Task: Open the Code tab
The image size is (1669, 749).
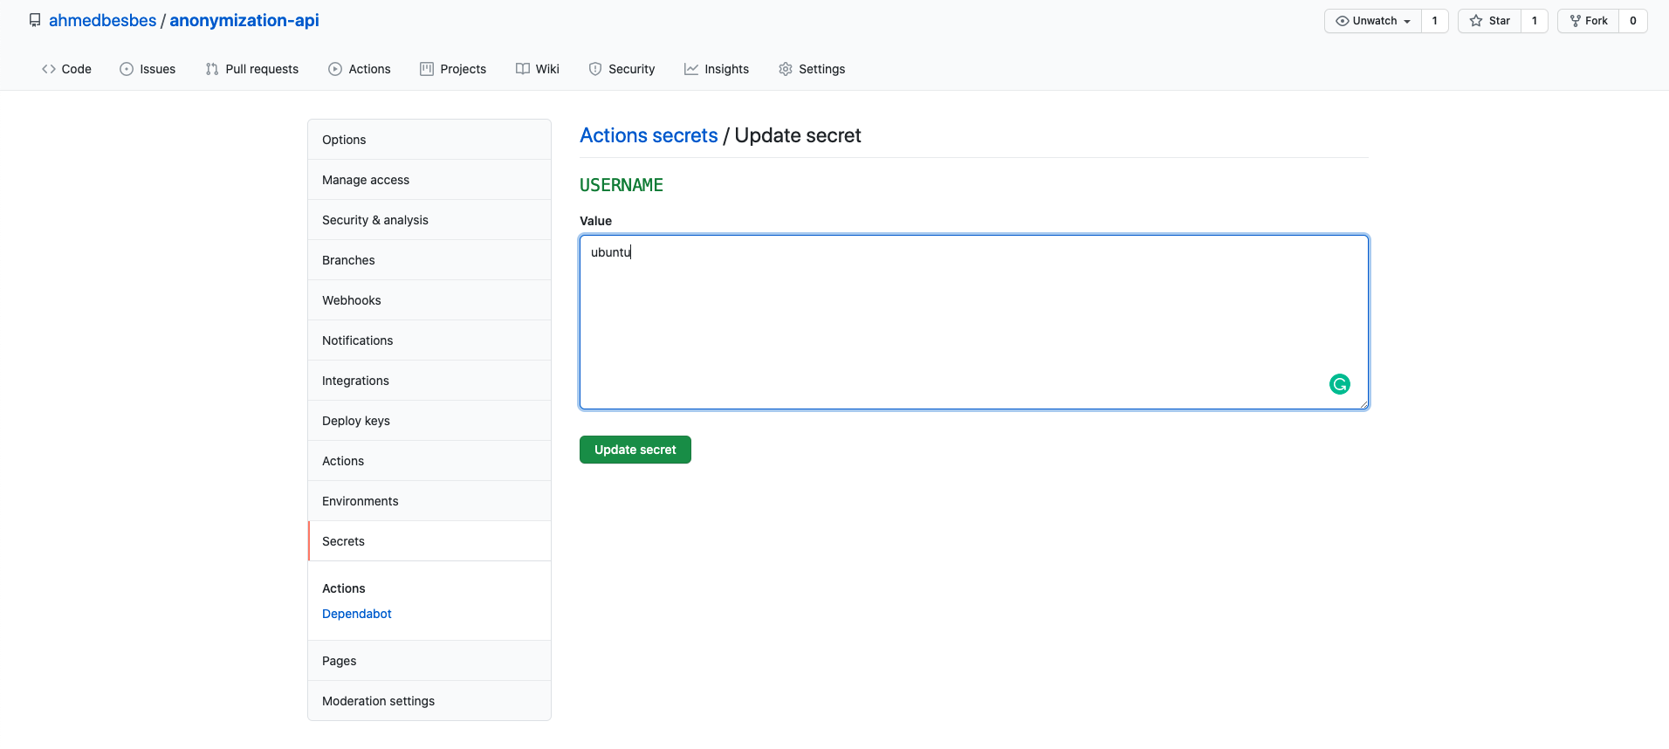Action: click(x=66, y=69)
